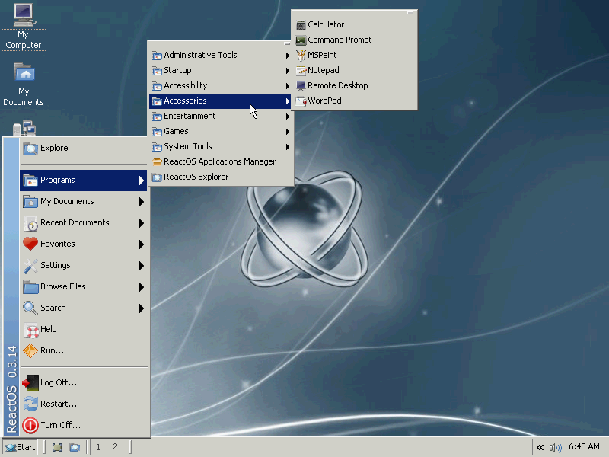
Task: Click the Startup folder icon
Action: coord(157,71)
